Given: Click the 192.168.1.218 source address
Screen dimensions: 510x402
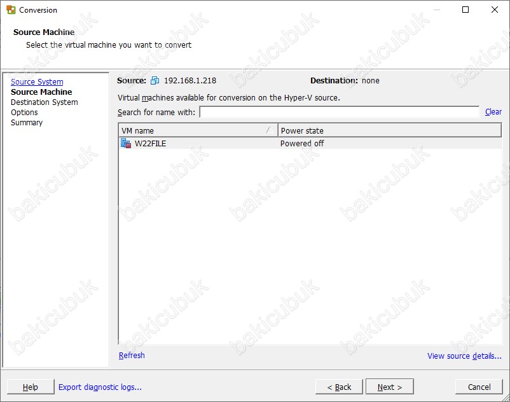Looking at the screenshot, I should coord(190,80).
